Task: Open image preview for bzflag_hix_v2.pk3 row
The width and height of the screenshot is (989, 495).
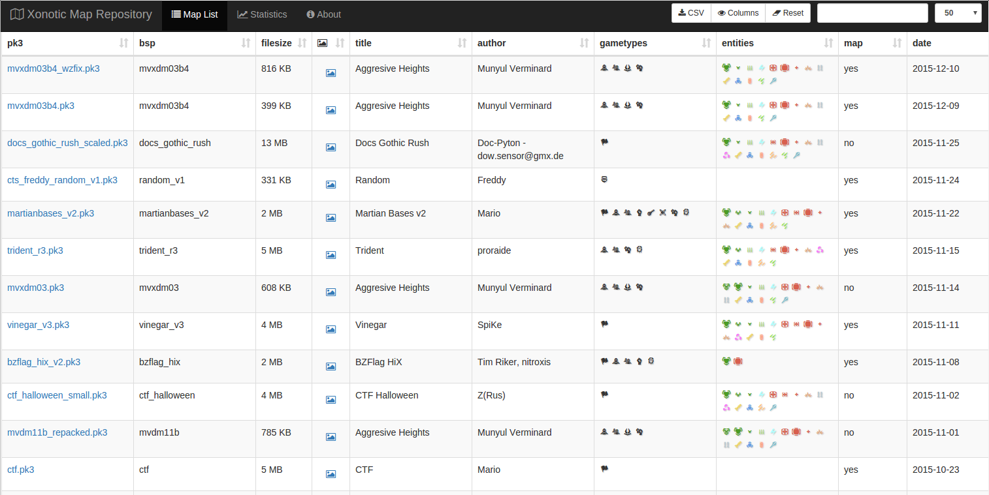Action: (x=331, y=367)
